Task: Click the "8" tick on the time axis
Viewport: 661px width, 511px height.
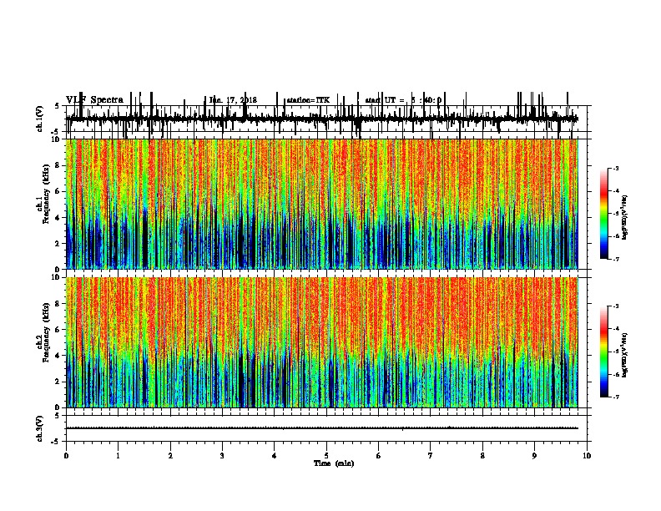Action: click(x=482, y=456)
